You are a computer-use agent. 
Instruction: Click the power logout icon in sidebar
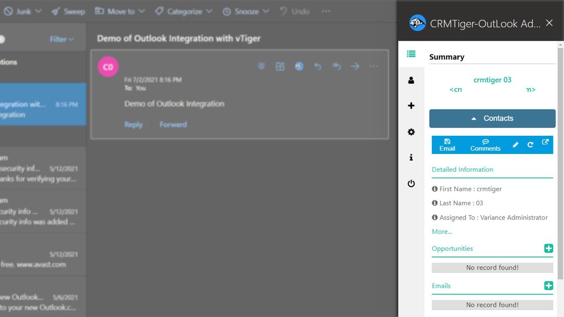411,183
